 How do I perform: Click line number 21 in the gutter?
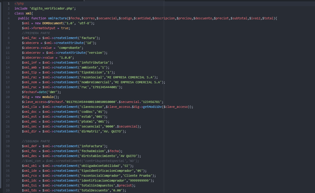pyautogui.click(x=8, y=102)
